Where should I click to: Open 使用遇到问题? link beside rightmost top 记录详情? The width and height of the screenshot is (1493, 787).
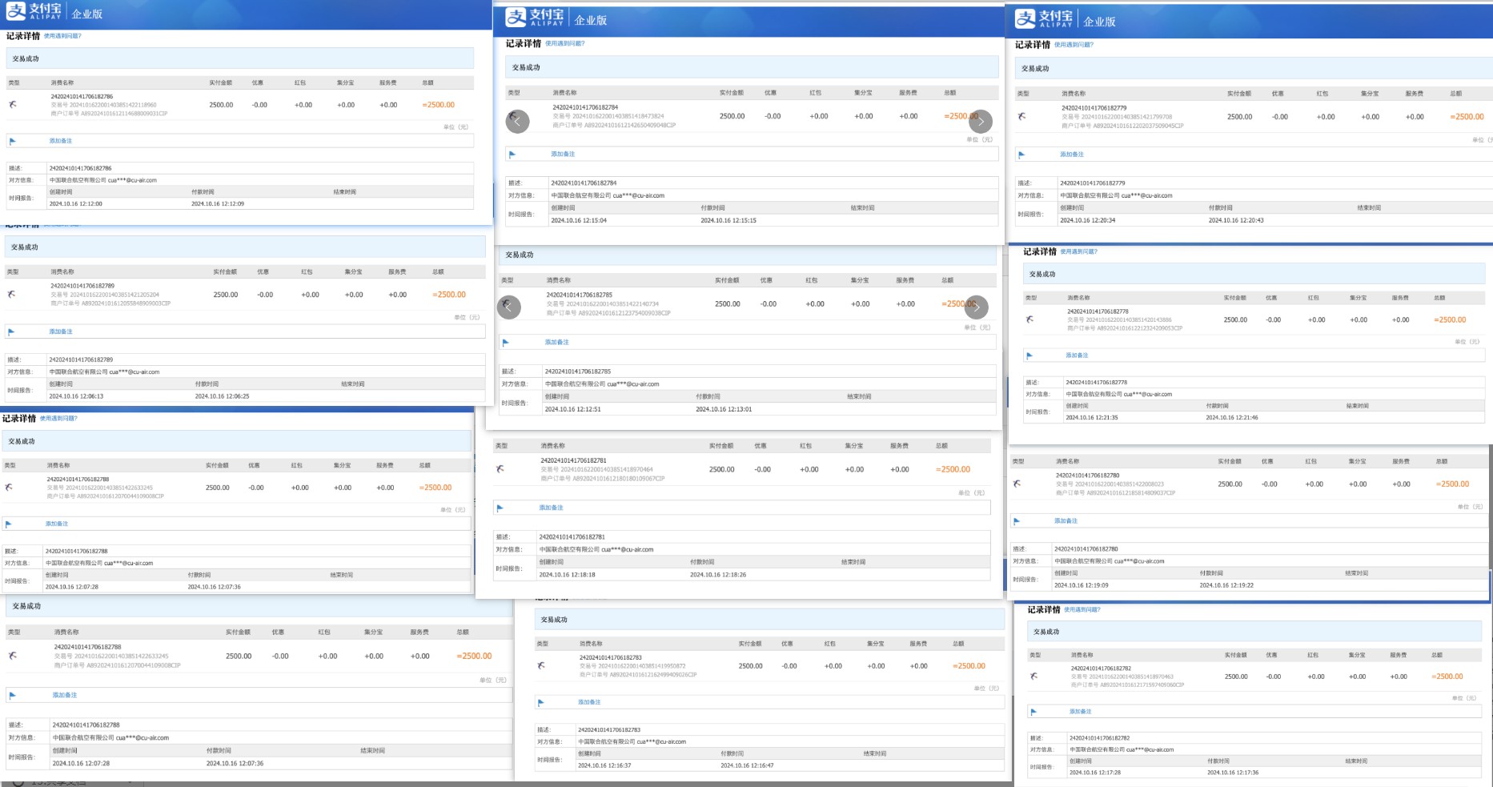(1074, 45)
